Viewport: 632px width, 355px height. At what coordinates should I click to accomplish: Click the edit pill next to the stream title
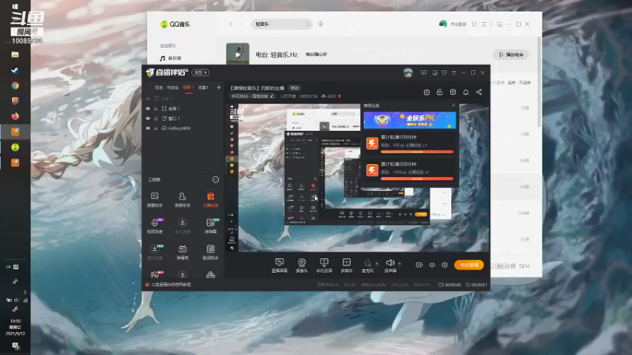(x=295, y=88)
